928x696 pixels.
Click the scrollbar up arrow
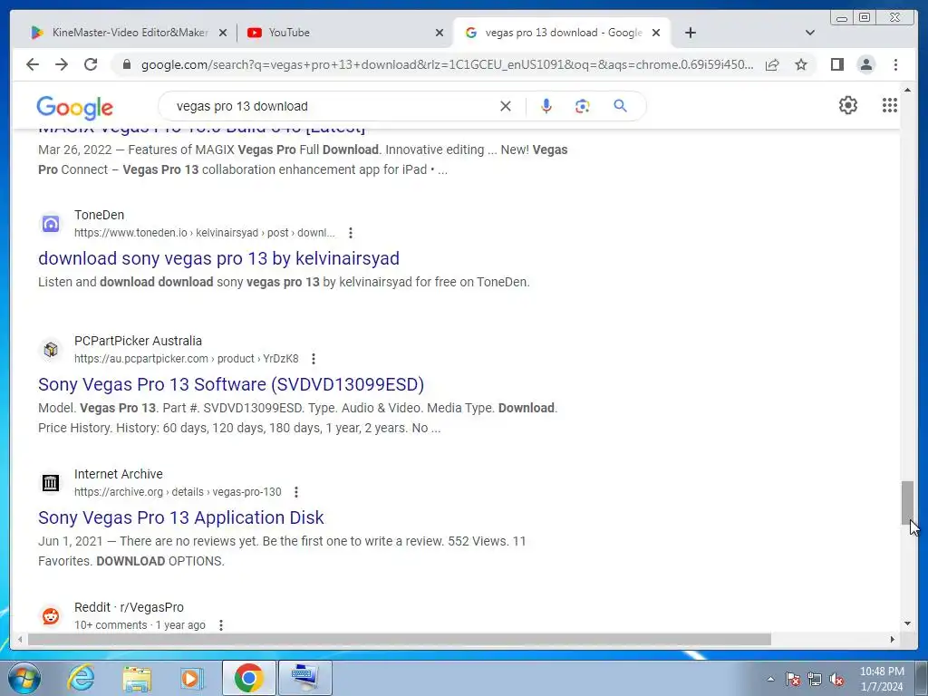[x=907, y=90]
